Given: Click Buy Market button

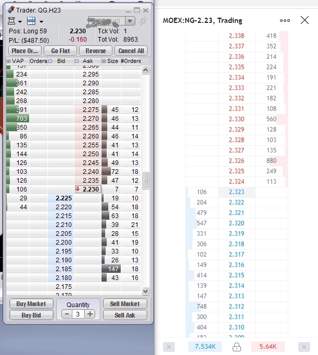Looking at the screenshot, I should tap(31, 304).
